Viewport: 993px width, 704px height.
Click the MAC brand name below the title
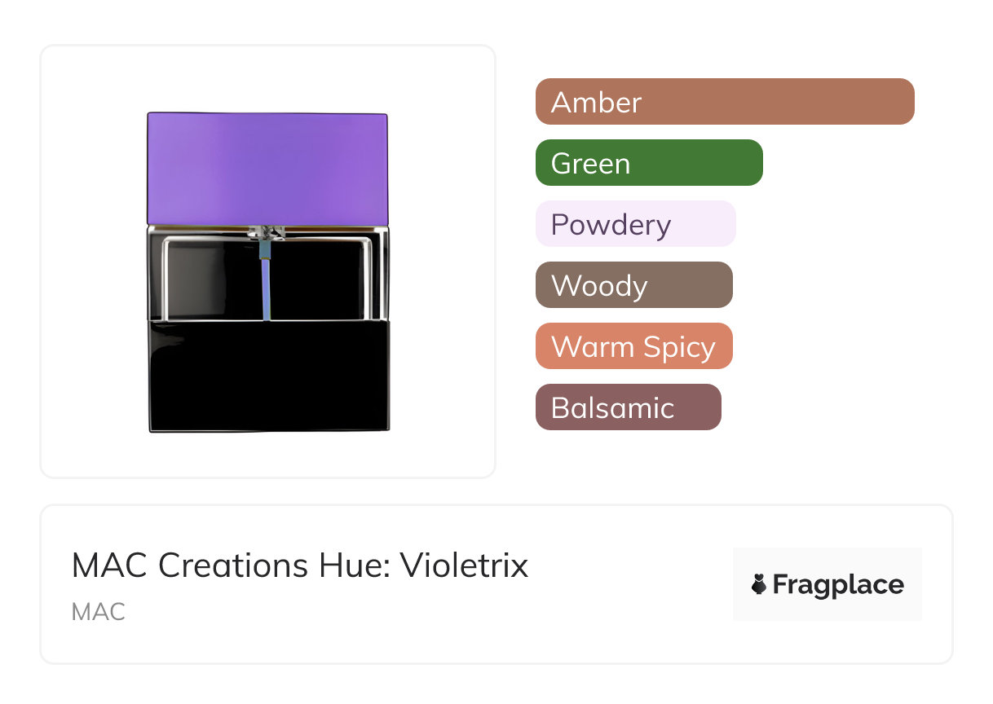(99, 612)
